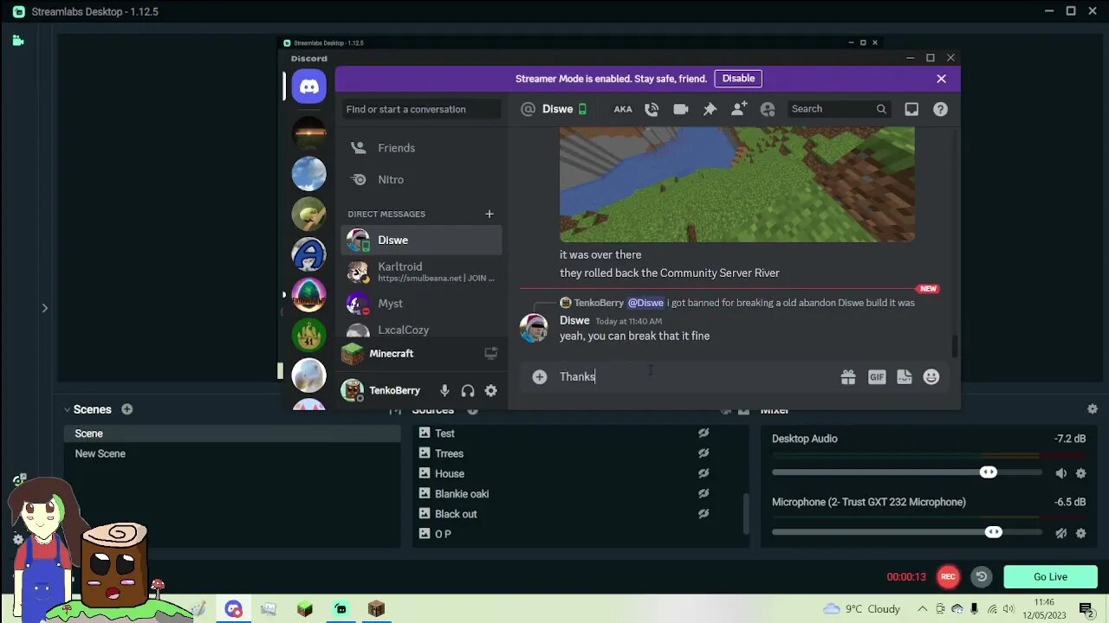Create a new direct message plus icon
The height and width of the screenshot is (623, 1109).
click(x=489, y=214)
